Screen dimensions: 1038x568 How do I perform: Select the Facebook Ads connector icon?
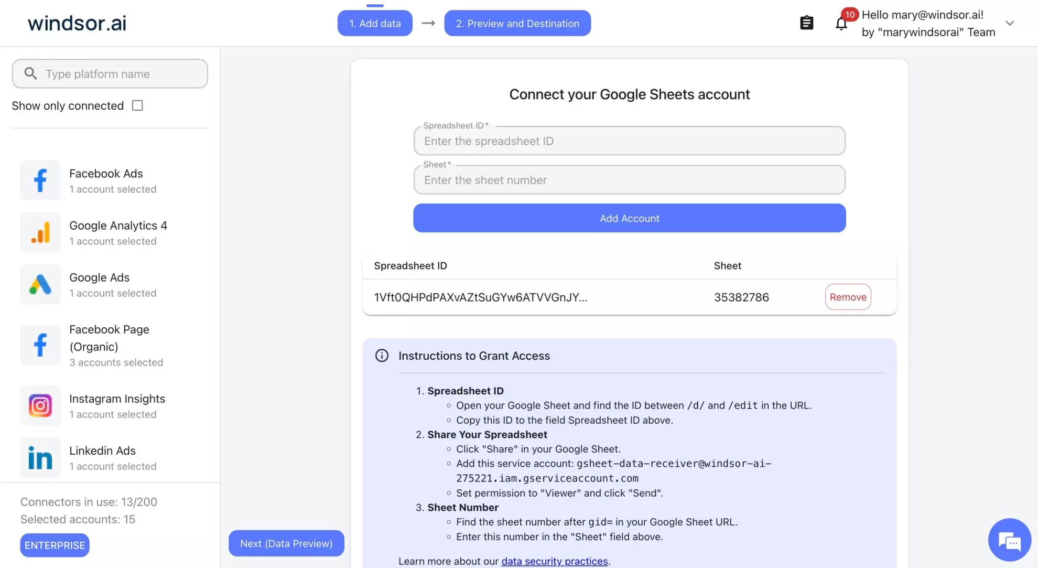40,180
